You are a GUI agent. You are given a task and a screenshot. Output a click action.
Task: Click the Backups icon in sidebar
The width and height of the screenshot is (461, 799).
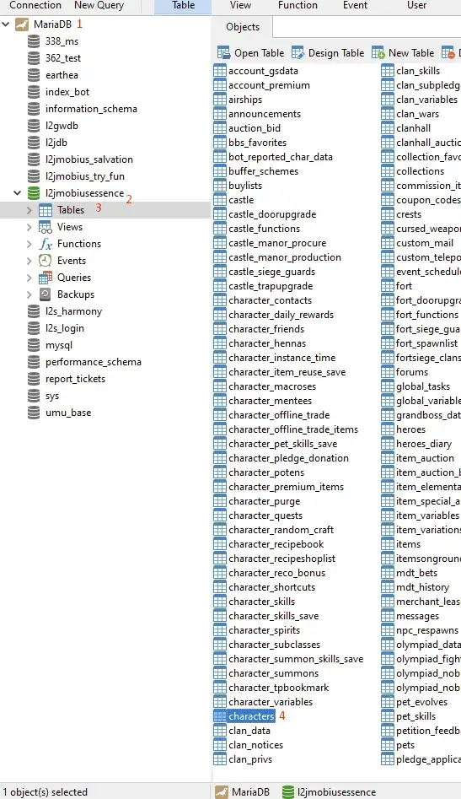pyautogui.click(x=46, y=294)
